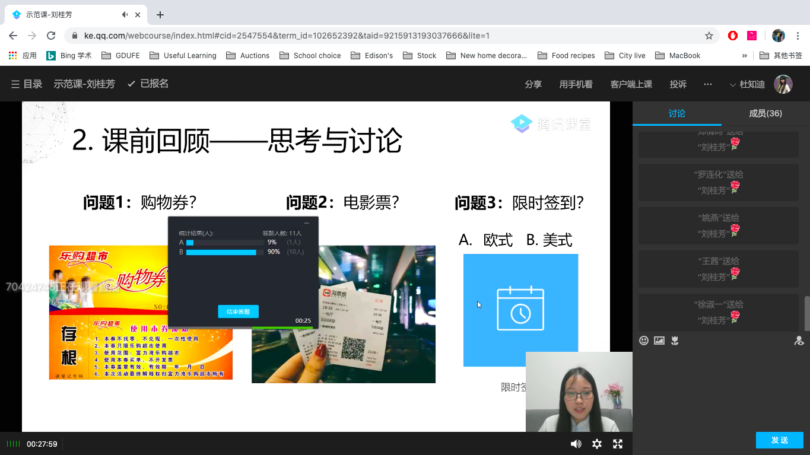Viewport: 810px width, 455px height.
Task: Click the option B result bar
Action: tap(225, 252)
